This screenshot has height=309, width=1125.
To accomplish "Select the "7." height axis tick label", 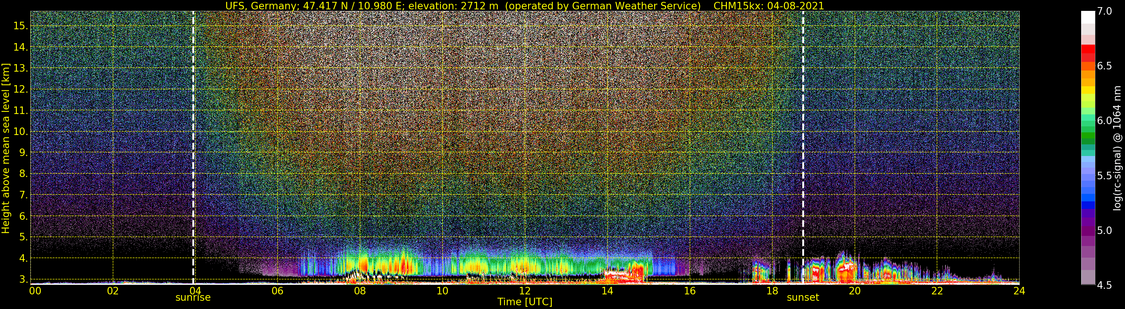I will click(x=24, y=195).
